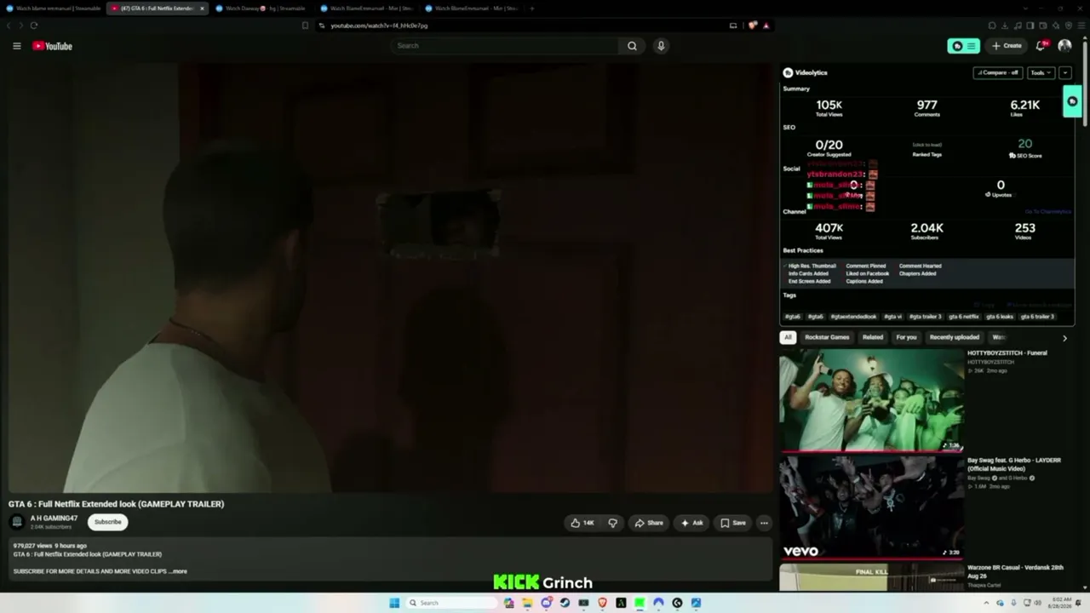
Task: Click the Ranked Tags click-to-load link
Action: [927, 146]
